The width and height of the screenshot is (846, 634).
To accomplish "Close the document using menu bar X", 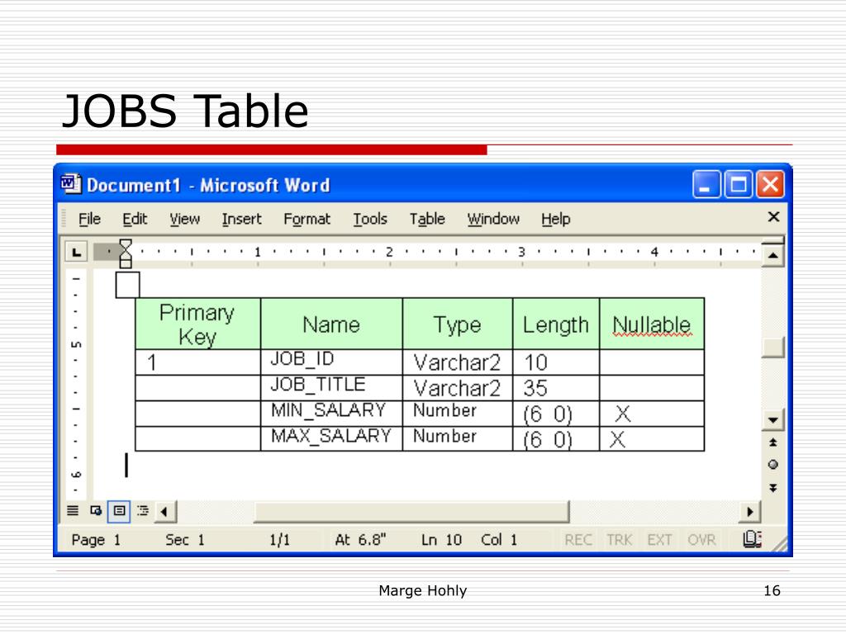I will tap(773, 217).
